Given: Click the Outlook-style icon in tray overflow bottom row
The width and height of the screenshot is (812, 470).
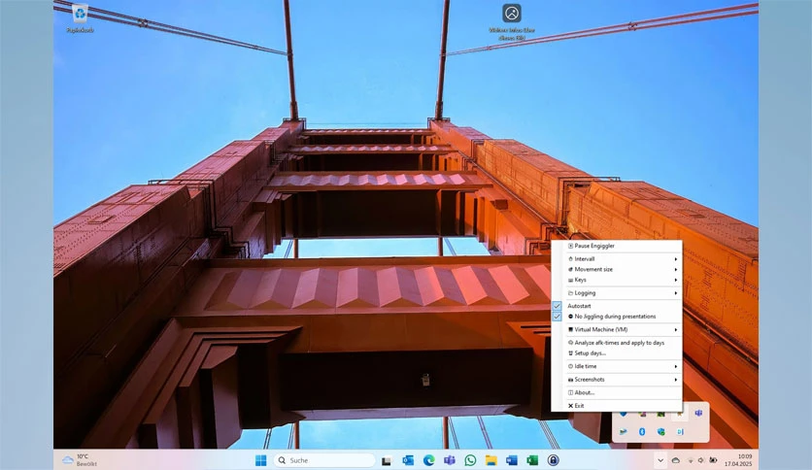Looking at the screenshot, I should tap(680, 432).
